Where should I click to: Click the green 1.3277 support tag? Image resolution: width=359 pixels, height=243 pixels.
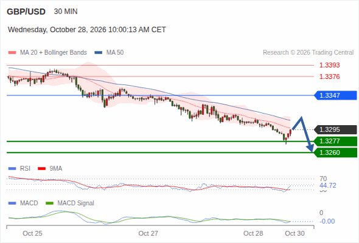(x=336, y=141)
